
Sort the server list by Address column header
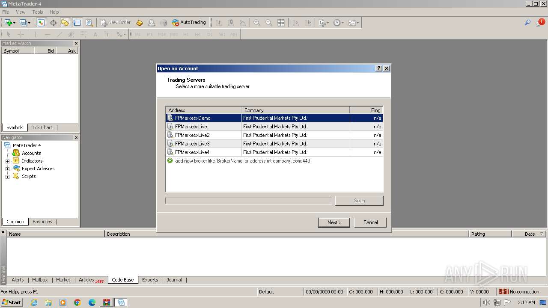[204, 110]
